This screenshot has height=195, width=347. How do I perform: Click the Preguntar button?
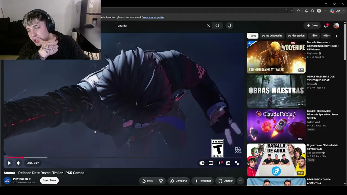click(203, 181)
